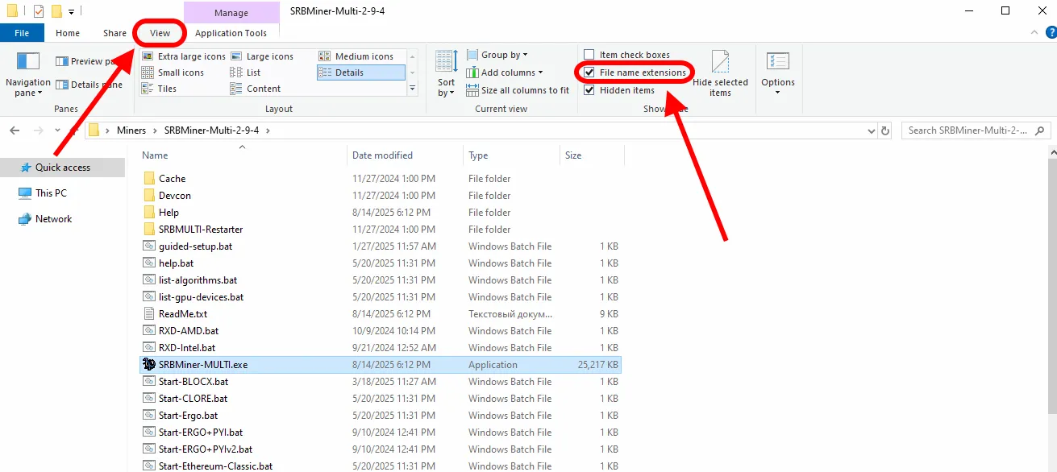The width and height of the screenshot is (1057, 472).
Task: Select Quick access in navigation pane
Action: (x=62, y=168)
